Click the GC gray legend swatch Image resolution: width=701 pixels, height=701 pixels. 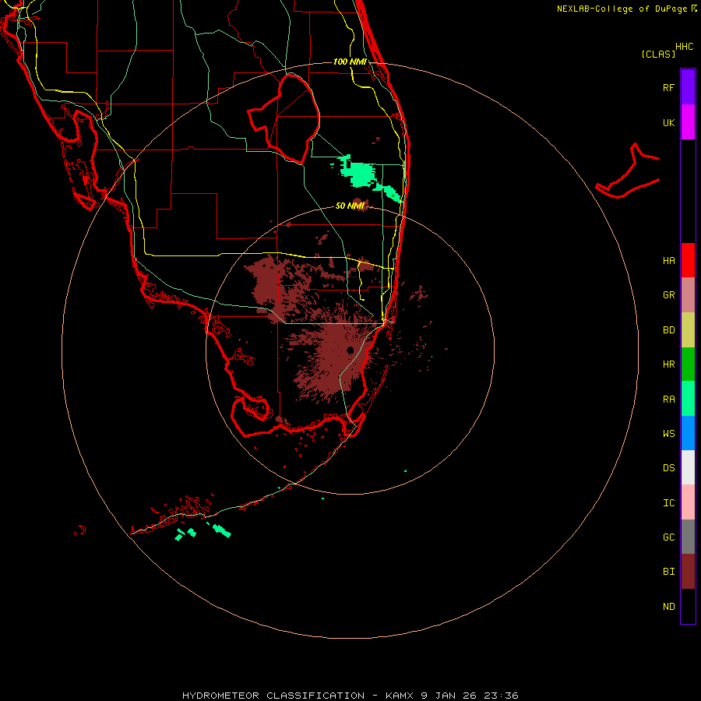[x=688, y=537]
